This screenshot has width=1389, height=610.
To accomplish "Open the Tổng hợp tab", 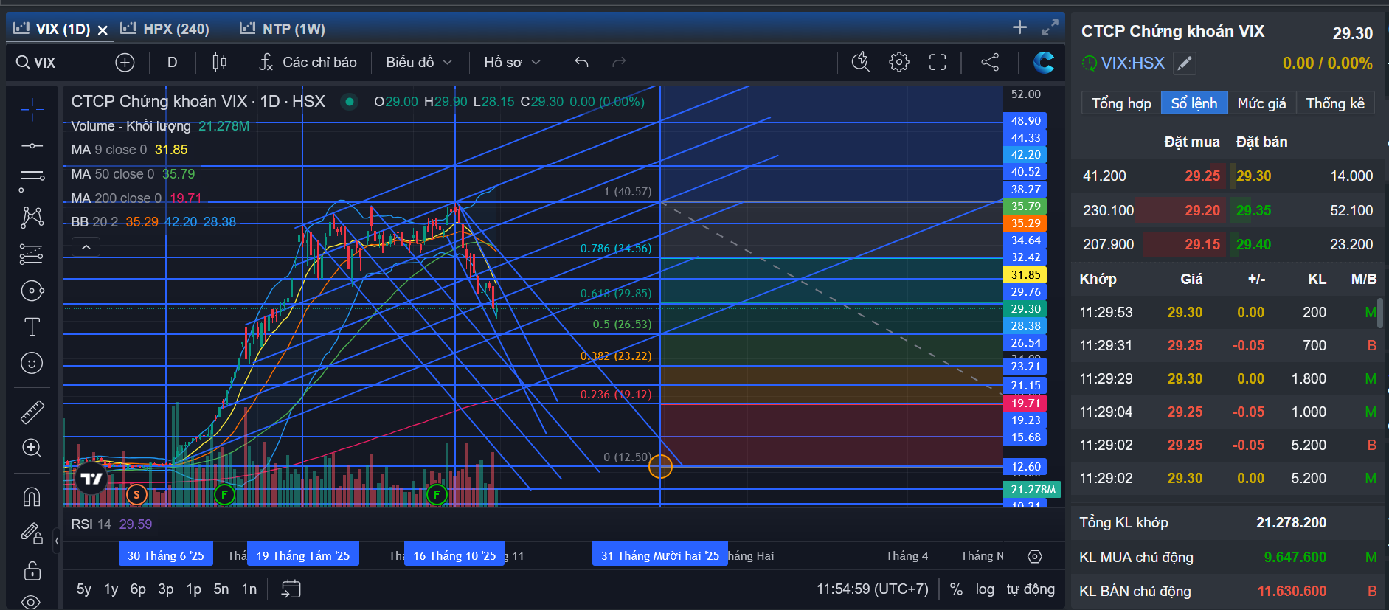I will pyautogui.click(x=1121, y=103).
